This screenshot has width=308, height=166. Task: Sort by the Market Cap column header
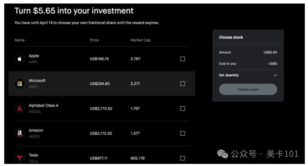[141, 40]
